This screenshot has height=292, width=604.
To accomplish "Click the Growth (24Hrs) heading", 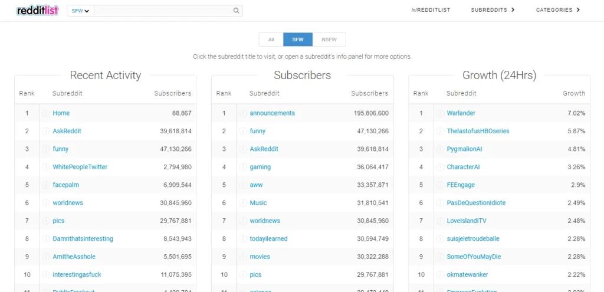I will click(499, 75).
